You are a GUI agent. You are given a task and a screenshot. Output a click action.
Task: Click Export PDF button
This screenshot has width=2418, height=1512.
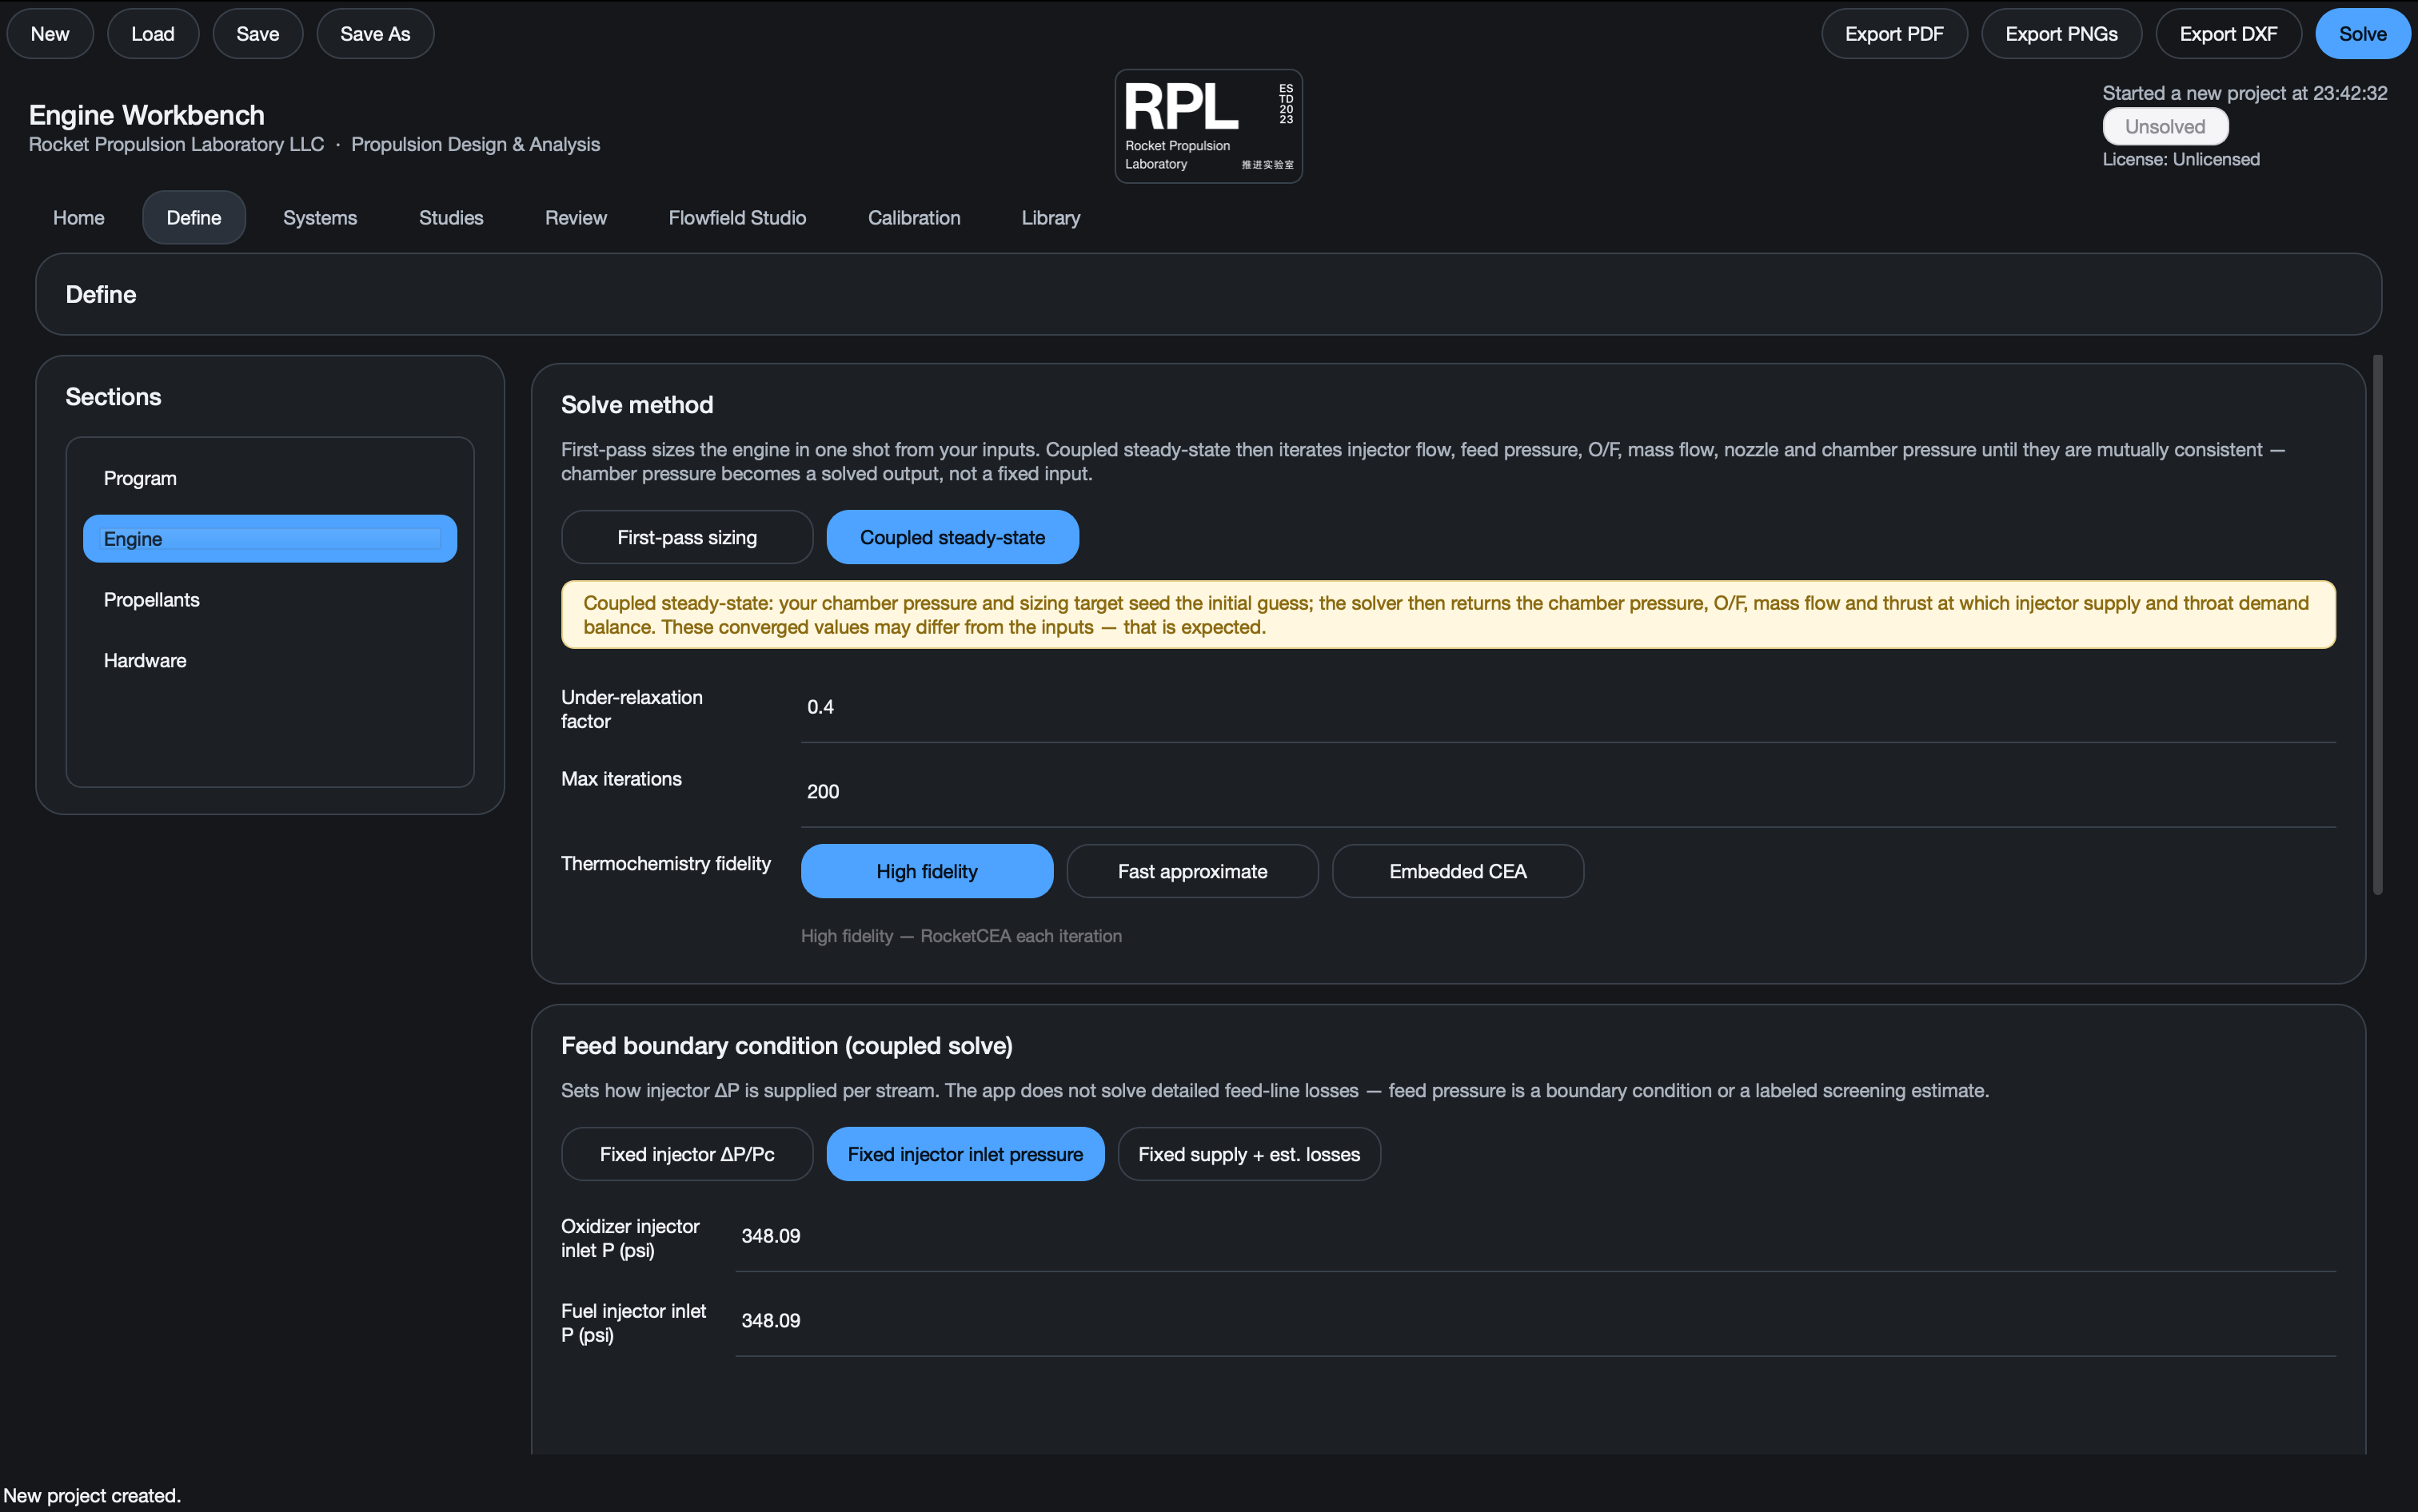click(x=1893, y=33)
